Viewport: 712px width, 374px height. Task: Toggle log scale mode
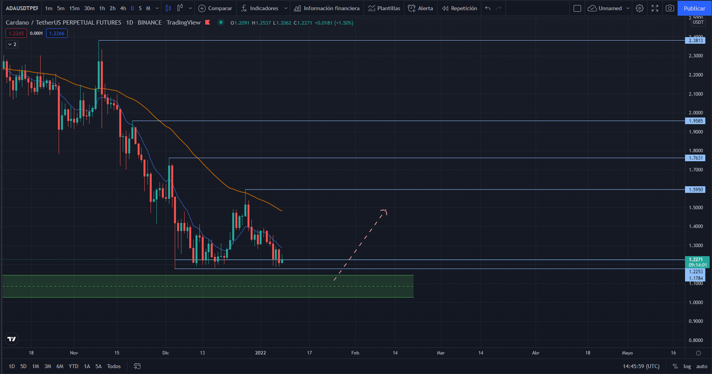[687, 366]
